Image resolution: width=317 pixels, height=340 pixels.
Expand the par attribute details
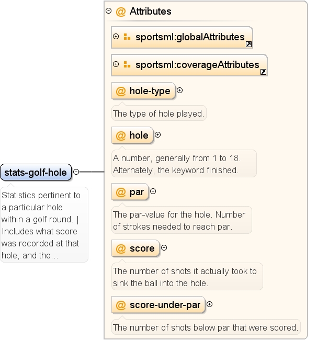pos(153,191)
